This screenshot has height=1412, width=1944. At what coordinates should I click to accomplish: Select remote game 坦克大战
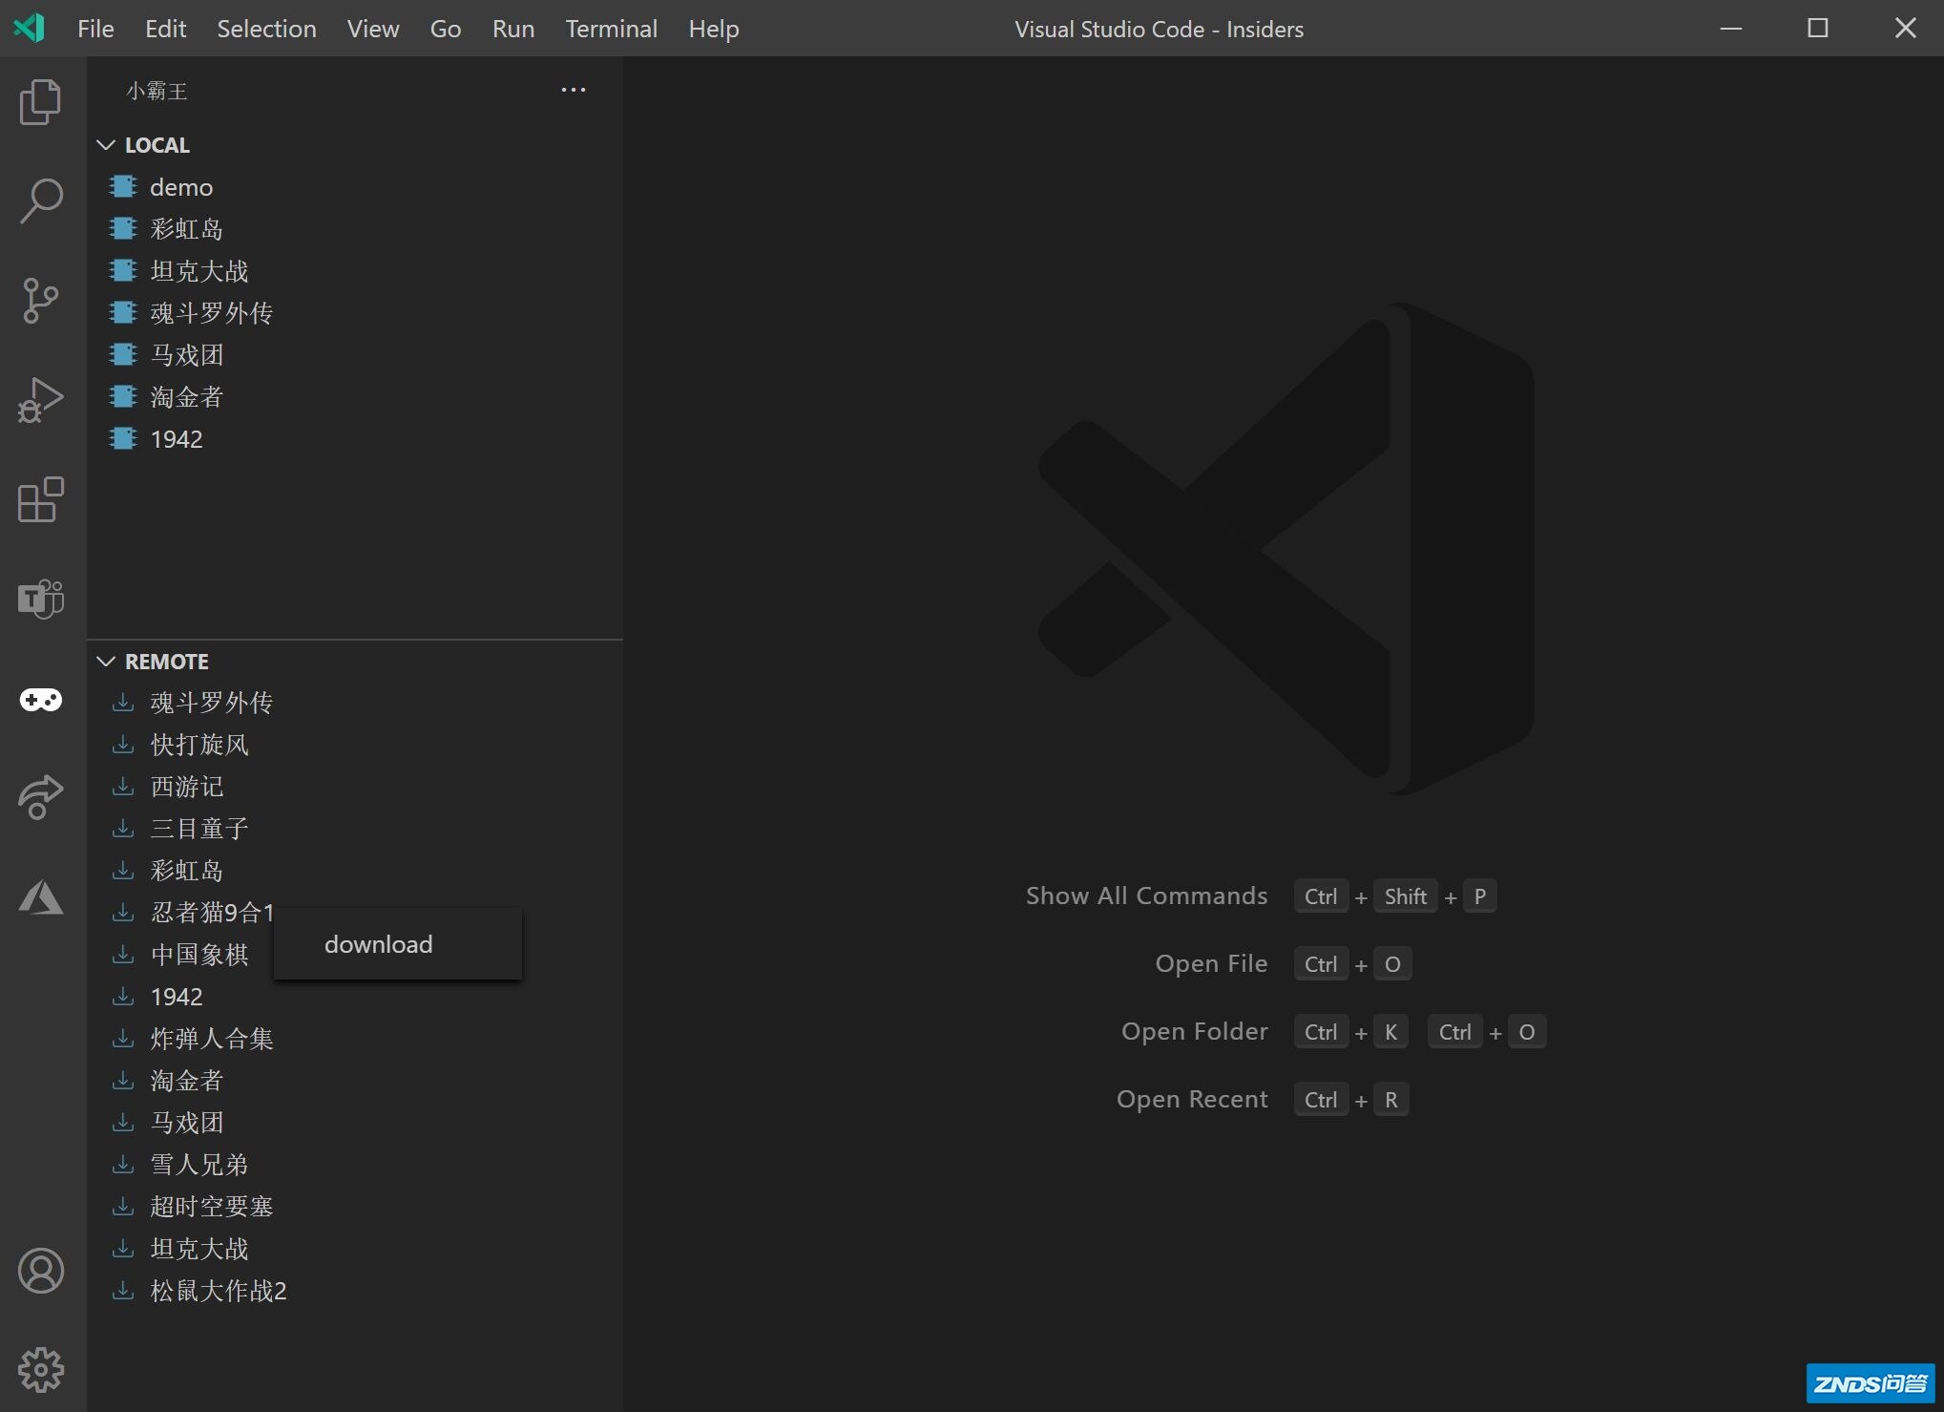355,1248
